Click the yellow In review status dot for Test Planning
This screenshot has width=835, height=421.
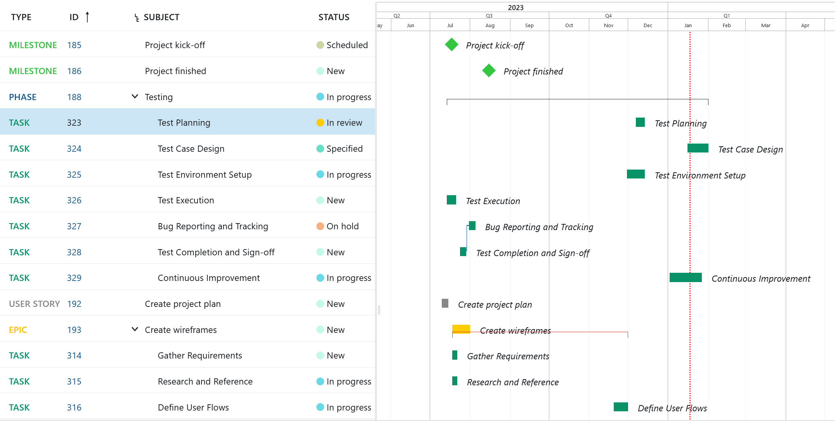pos(320,122)
